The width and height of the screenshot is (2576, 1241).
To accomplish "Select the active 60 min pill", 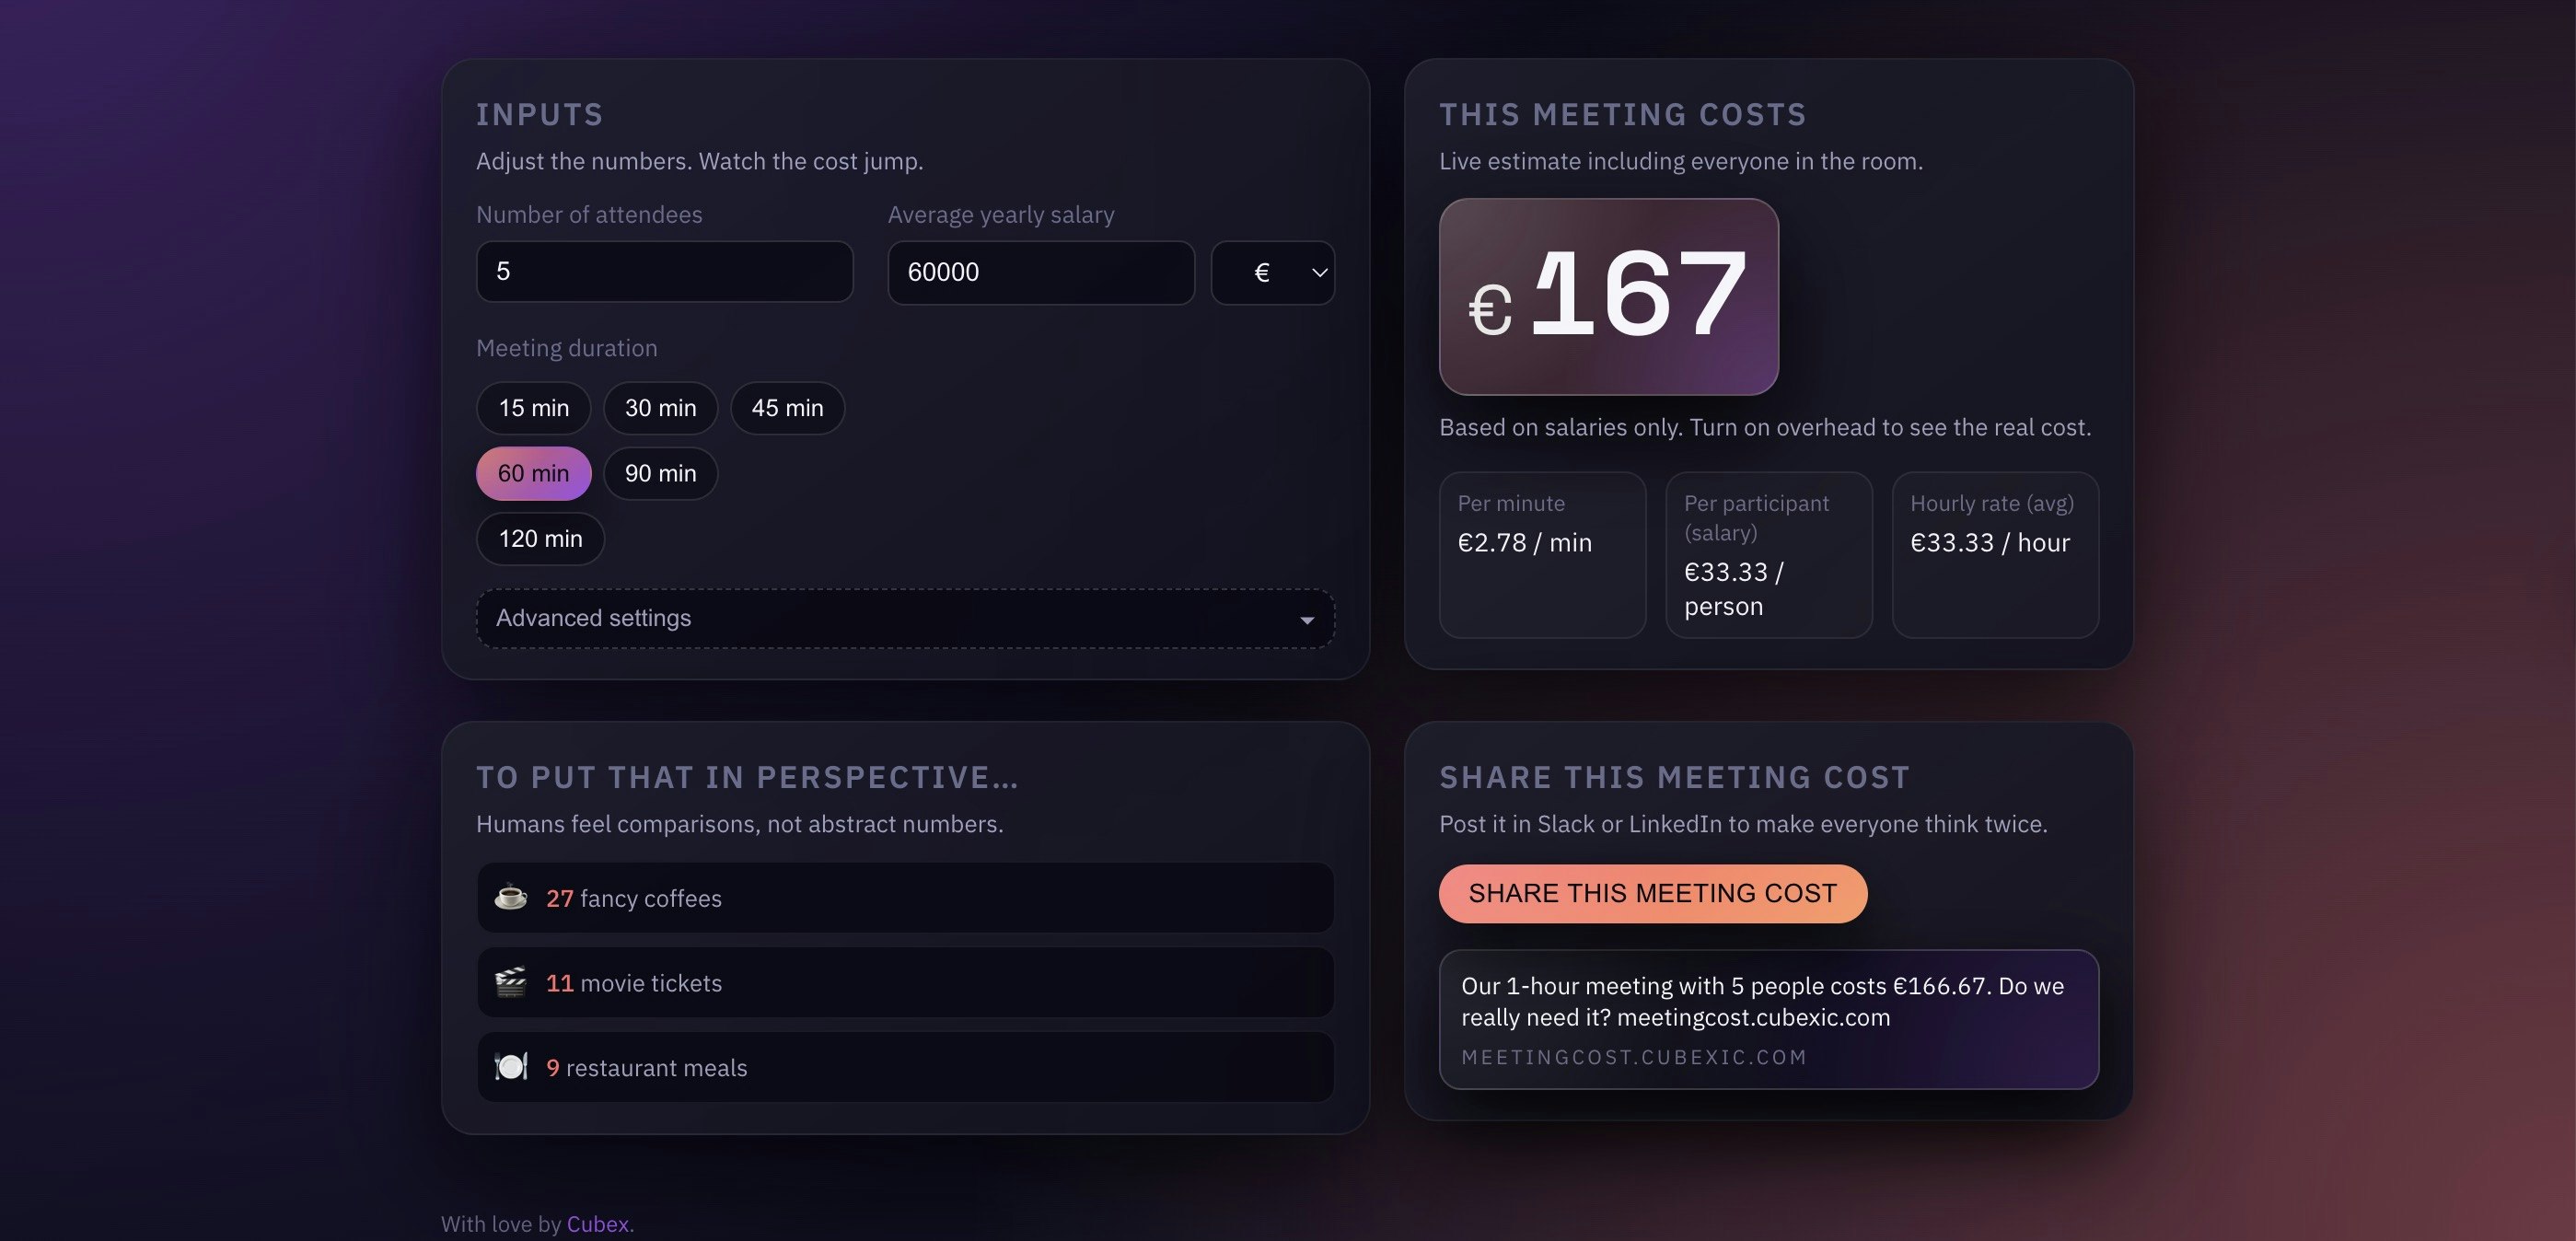I will click(x=533, y=473).
